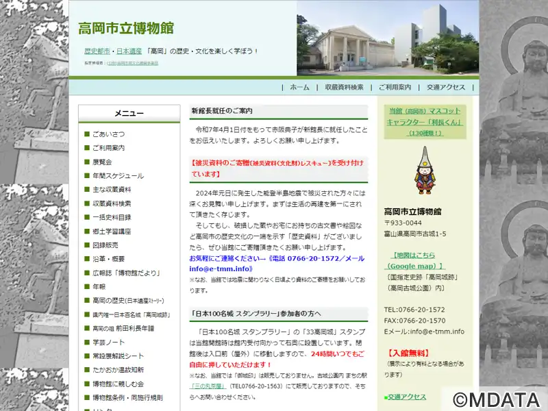Open 沿革・概要 menu entry
This screenshot has width=548, height=411.
coord(109,259)
